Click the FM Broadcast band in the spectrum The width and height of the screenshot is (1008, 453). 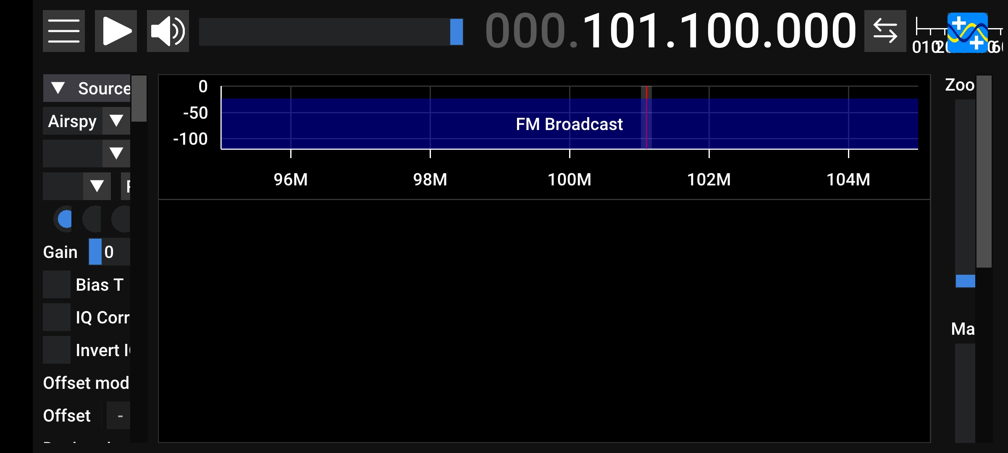(x=569, y=124)
